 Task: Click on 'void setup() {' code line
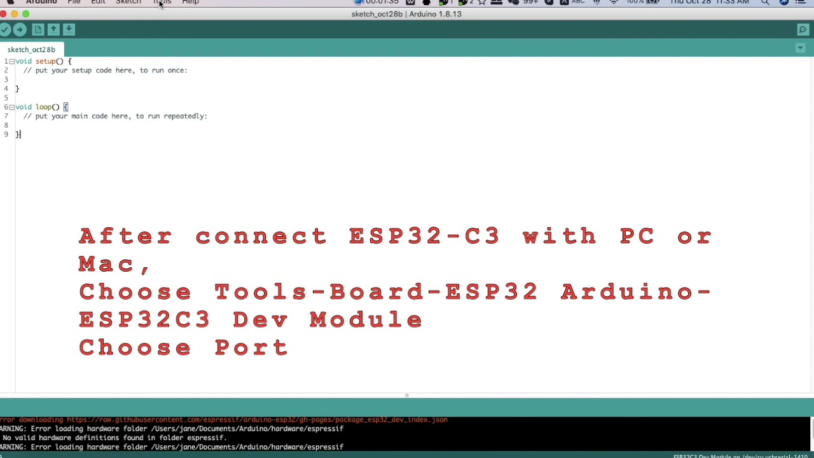[x=43, y=62]
